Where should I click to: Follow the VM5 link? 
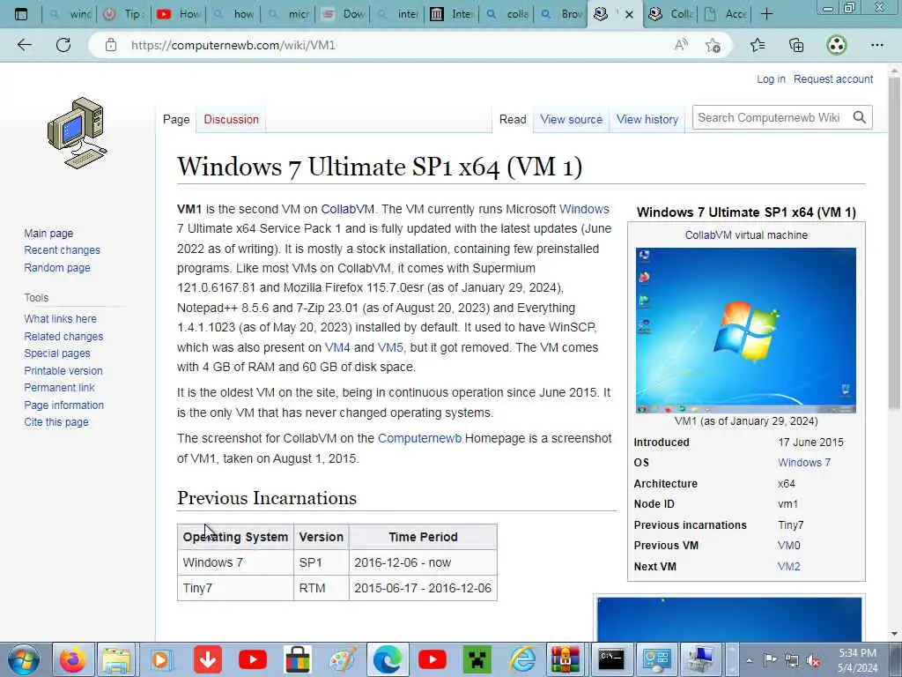tap(390, 347)
